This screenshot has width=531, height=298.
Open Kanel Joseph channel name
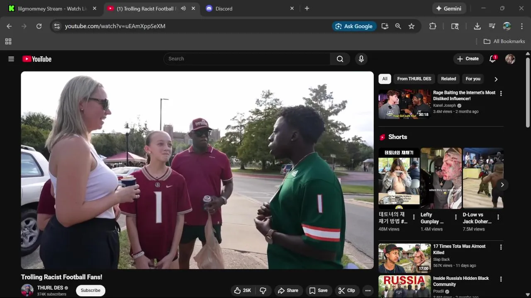444,106
